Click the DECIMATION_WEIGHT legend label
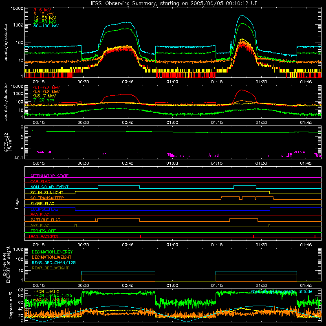The width and height of the screenshot is (326, 326). click(x=52, y=257)
